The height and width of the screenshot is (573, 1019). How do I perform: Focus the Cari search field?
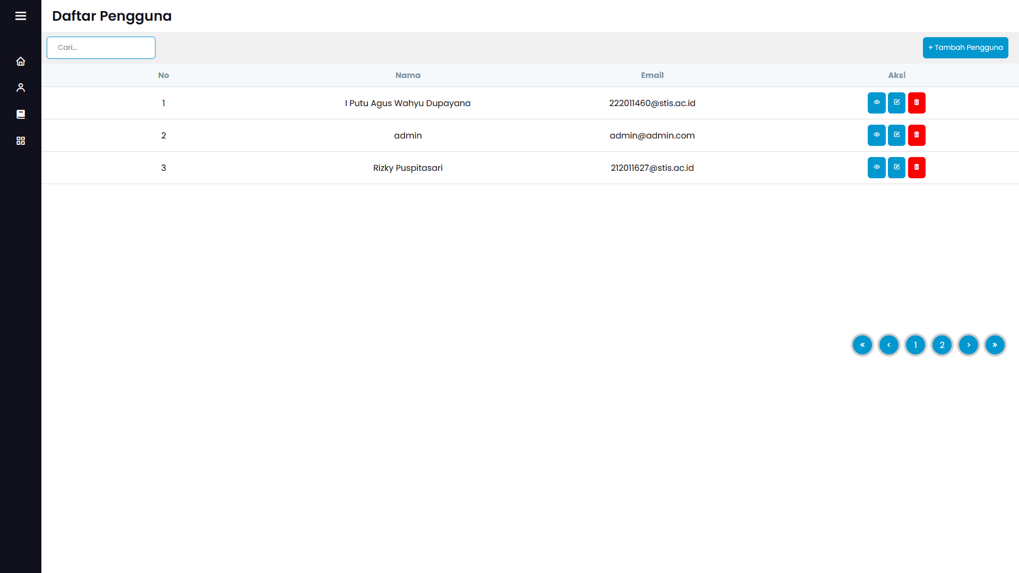tap(101, 48)
